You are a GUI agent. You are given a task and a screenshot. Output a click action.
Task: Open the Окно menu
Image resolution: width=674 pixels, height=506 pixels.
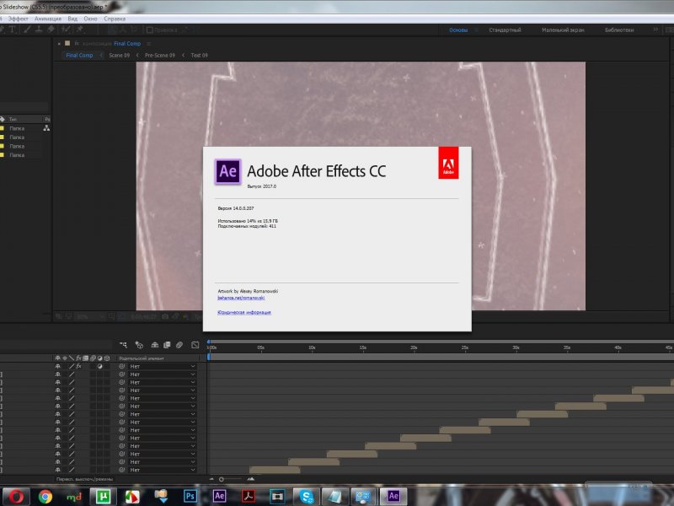click(x=90, y=19)
